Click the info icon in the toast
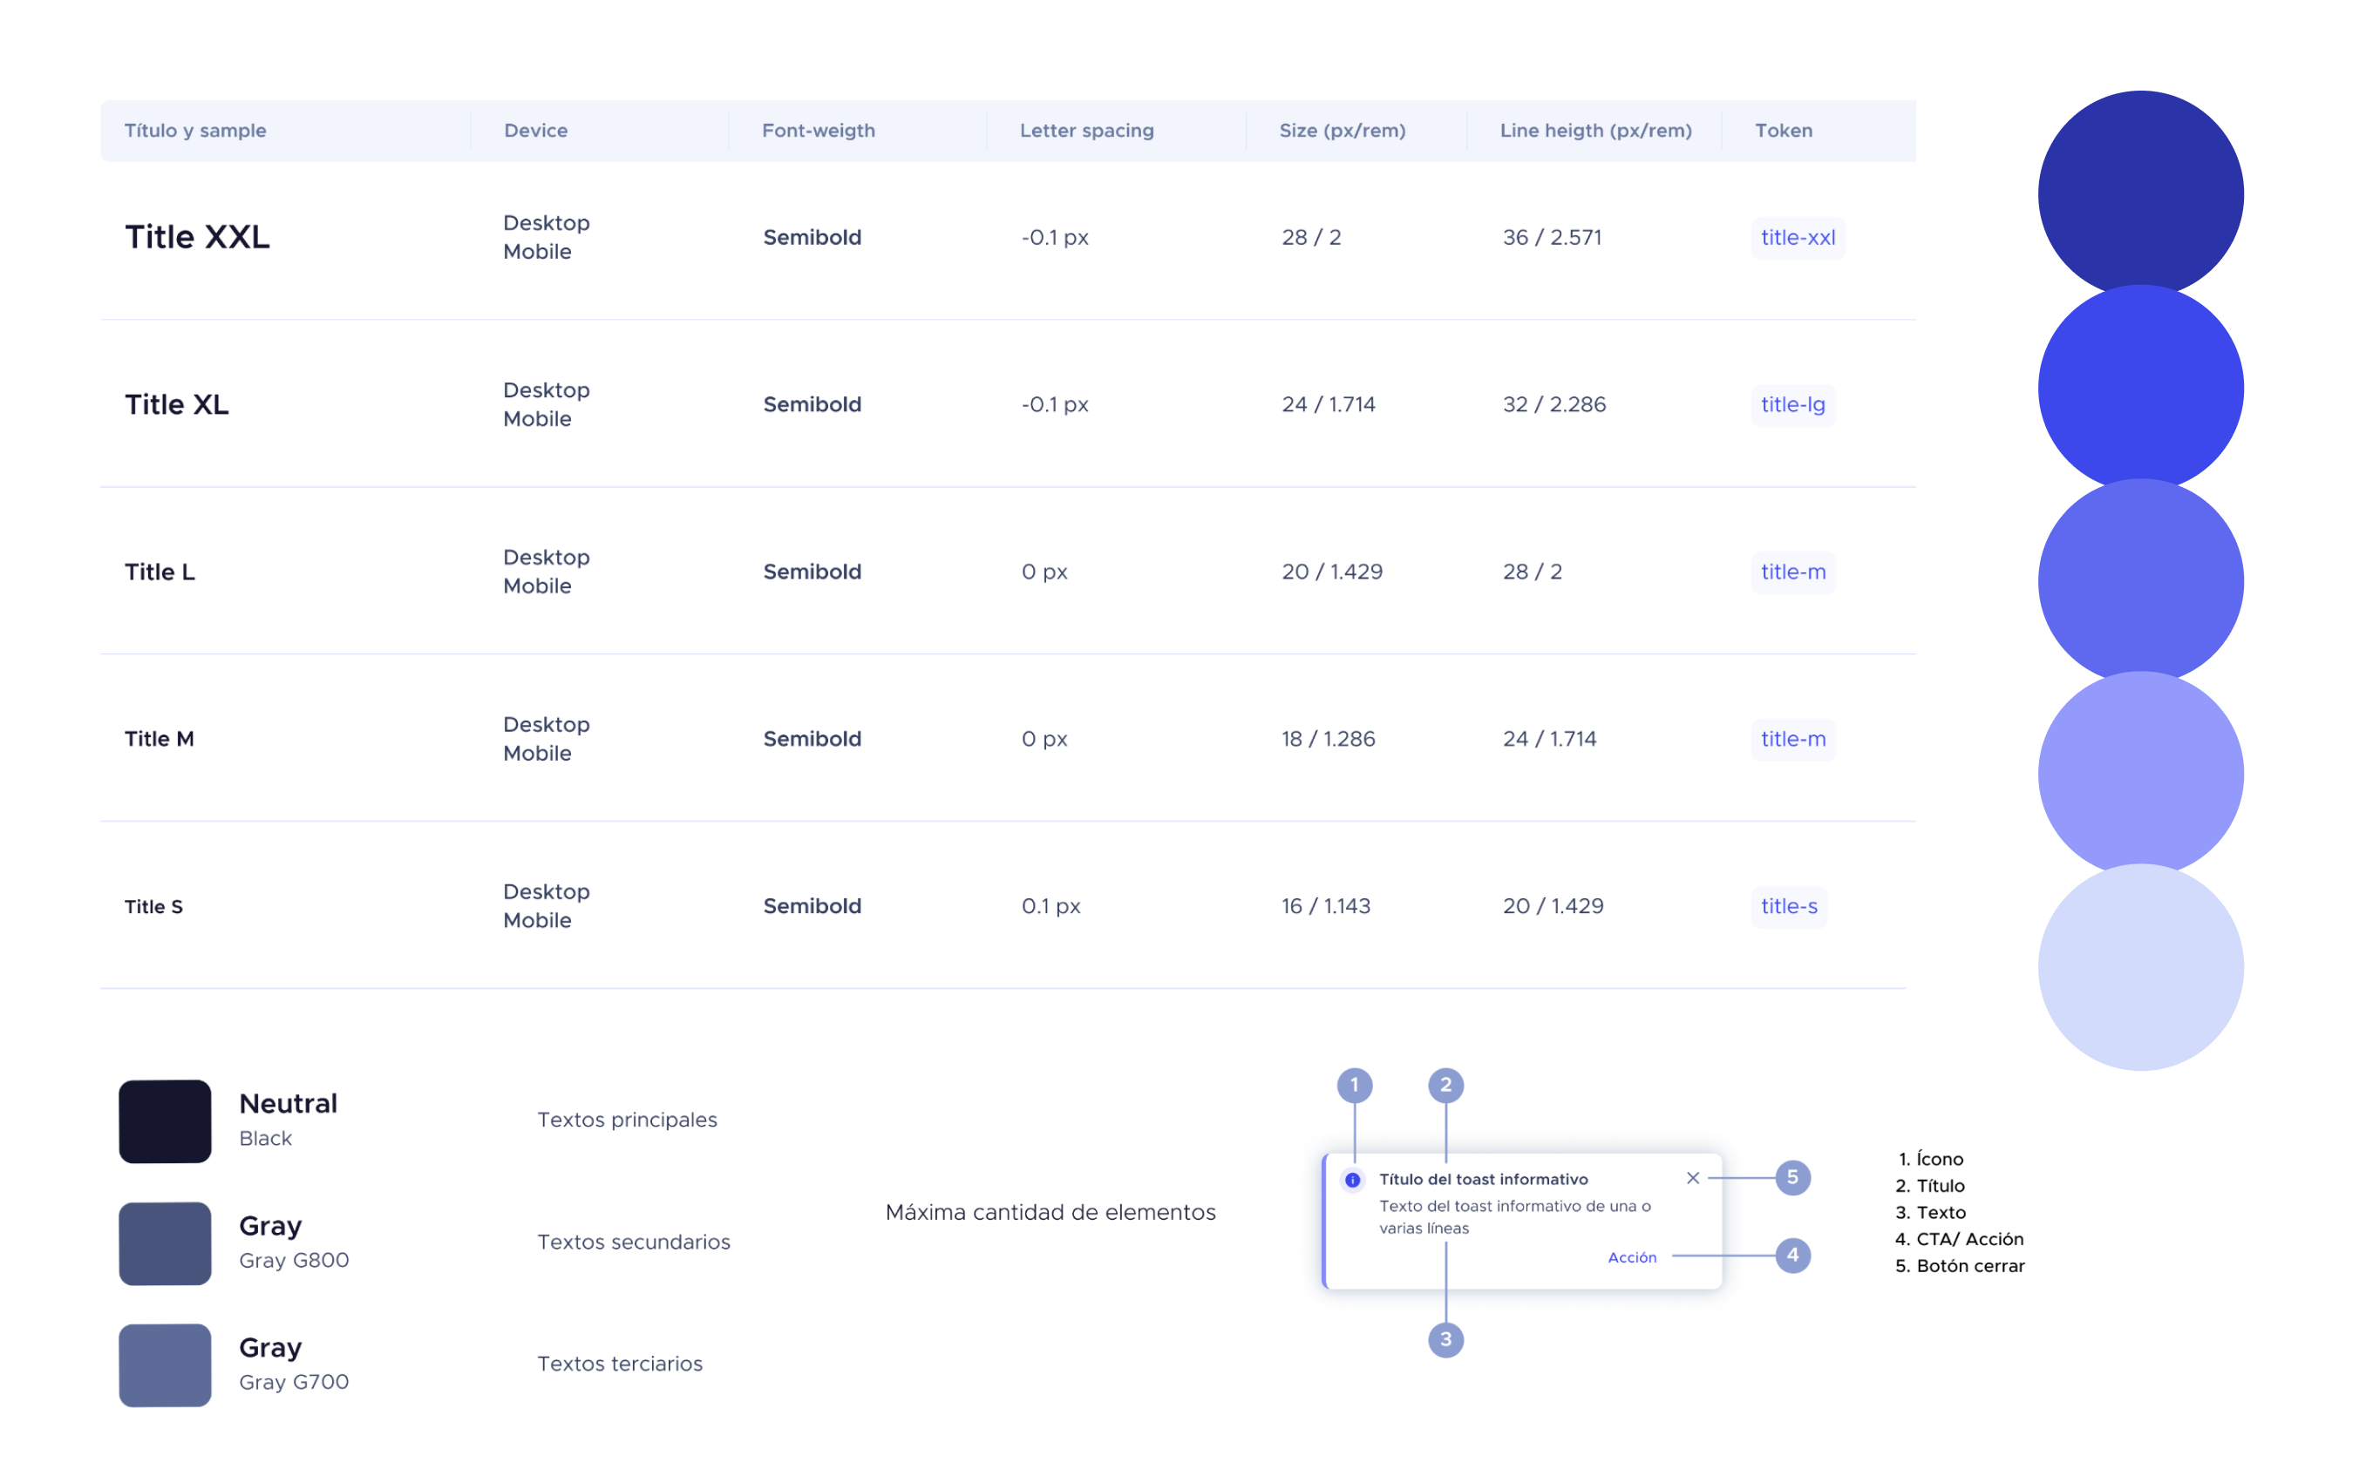 point(1352,1181)
